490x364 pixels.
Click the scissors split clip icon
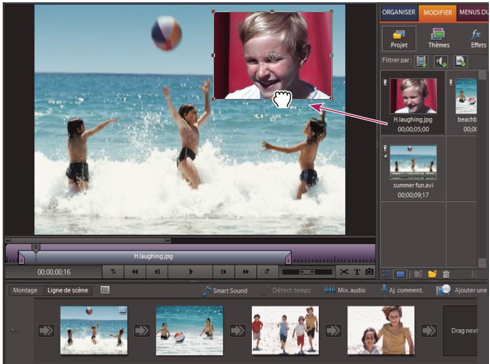pos(344,272)
